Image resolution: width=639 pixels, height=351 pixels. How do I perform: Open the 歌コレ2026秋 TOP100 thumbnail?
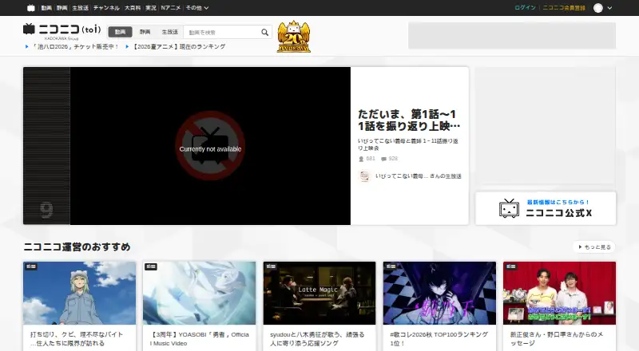(439, 294)
